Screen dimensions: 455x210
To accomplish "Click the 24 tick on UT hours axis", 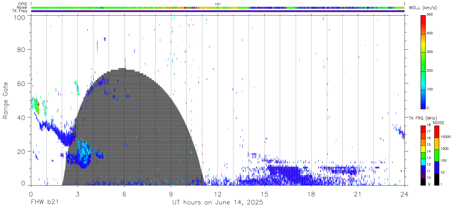I will pos(405,194).
